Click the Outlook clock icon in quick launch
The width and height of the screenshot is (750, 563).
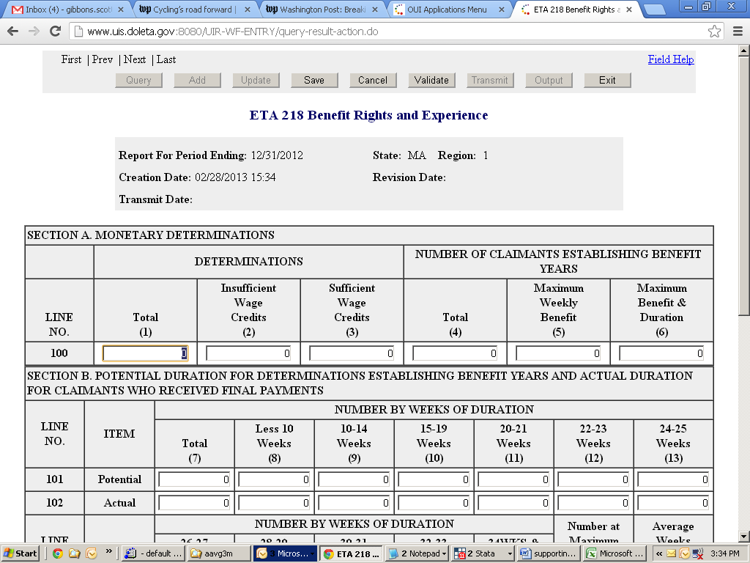92,553
